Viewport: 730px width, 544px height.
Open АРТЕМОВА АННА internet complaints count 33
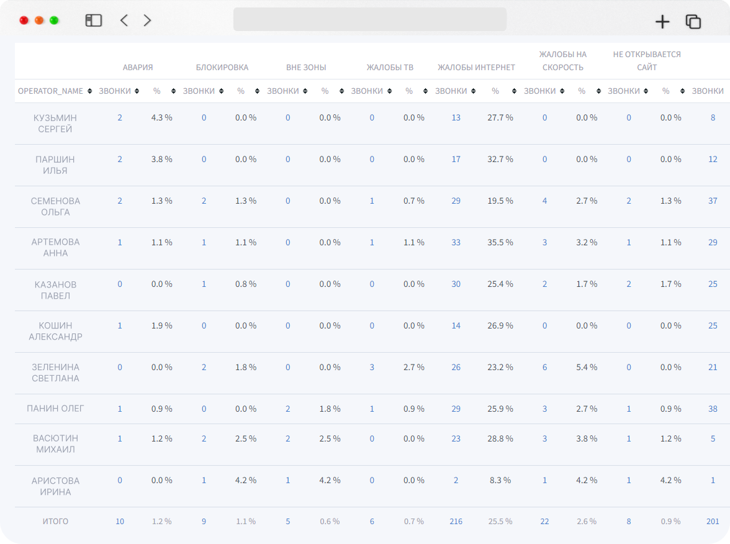pyautogui.click(x=456, y=243)
